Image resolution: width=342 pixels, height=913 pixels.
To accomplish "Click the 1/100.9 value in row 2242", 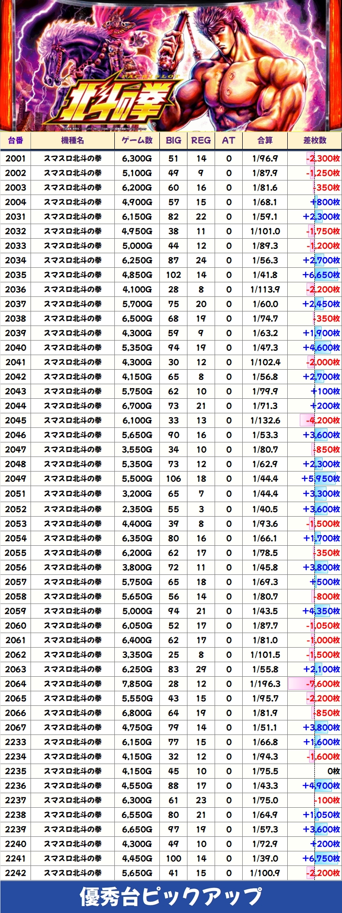I will 265,873.
